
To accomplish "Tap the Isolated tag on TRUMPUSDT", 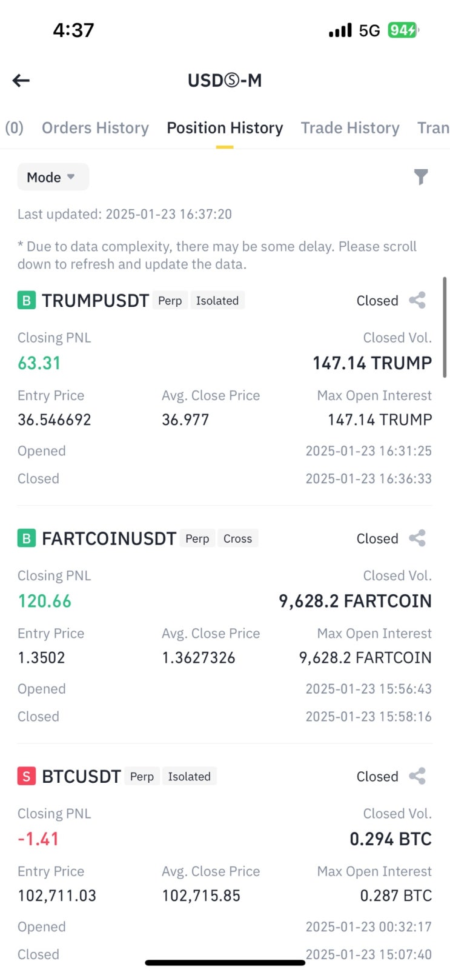I will [x=217, y=301].
